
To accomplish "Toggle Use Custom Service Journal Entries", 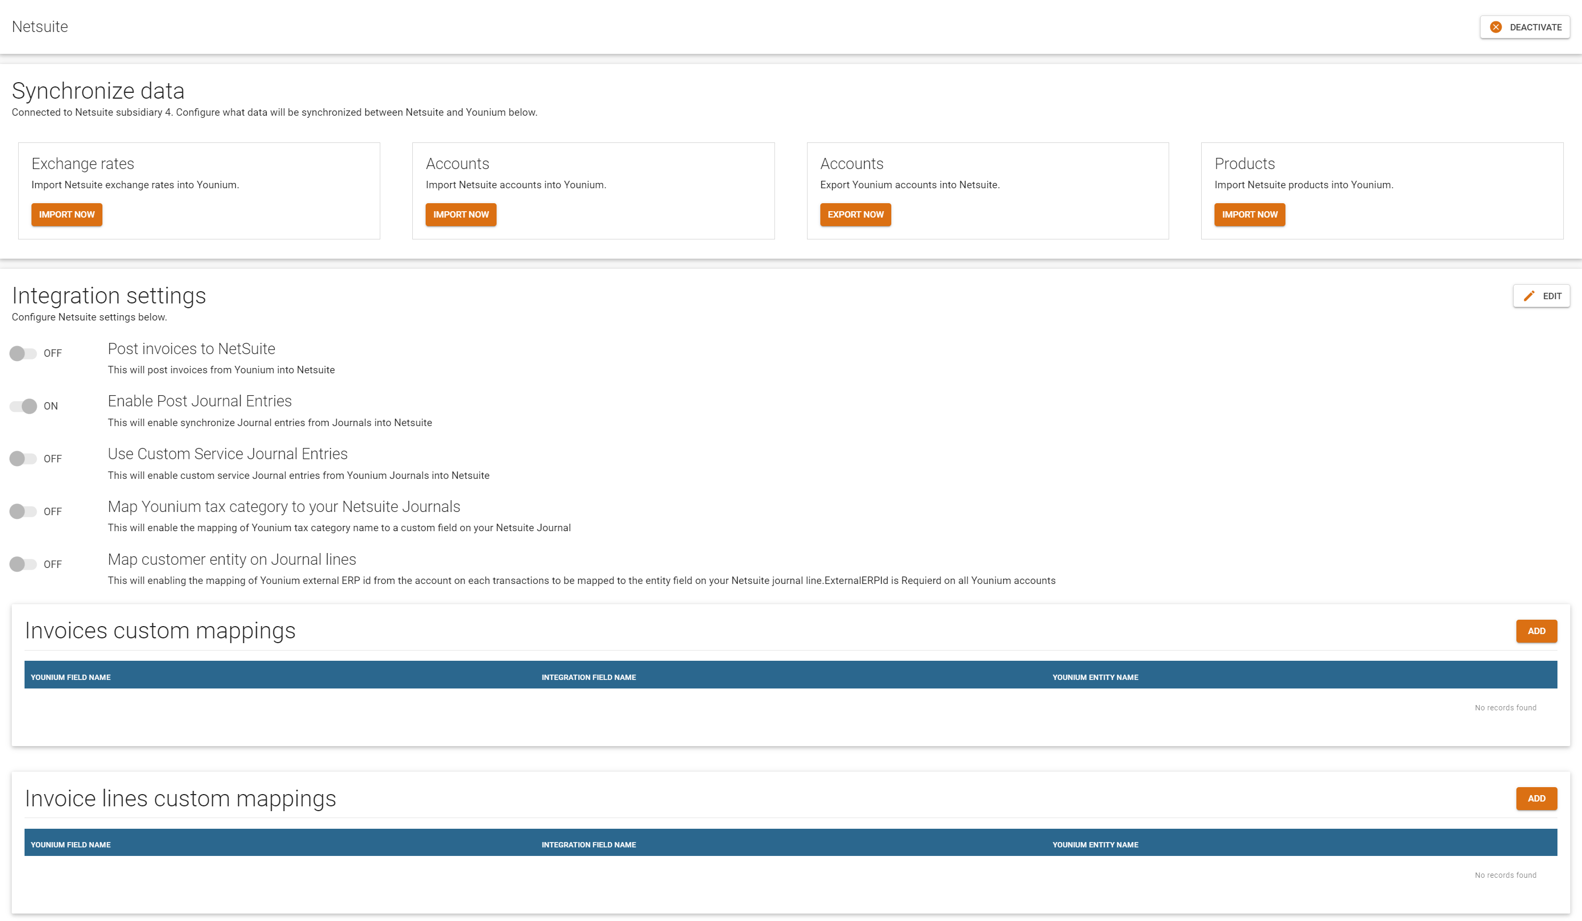I will 23,459.
